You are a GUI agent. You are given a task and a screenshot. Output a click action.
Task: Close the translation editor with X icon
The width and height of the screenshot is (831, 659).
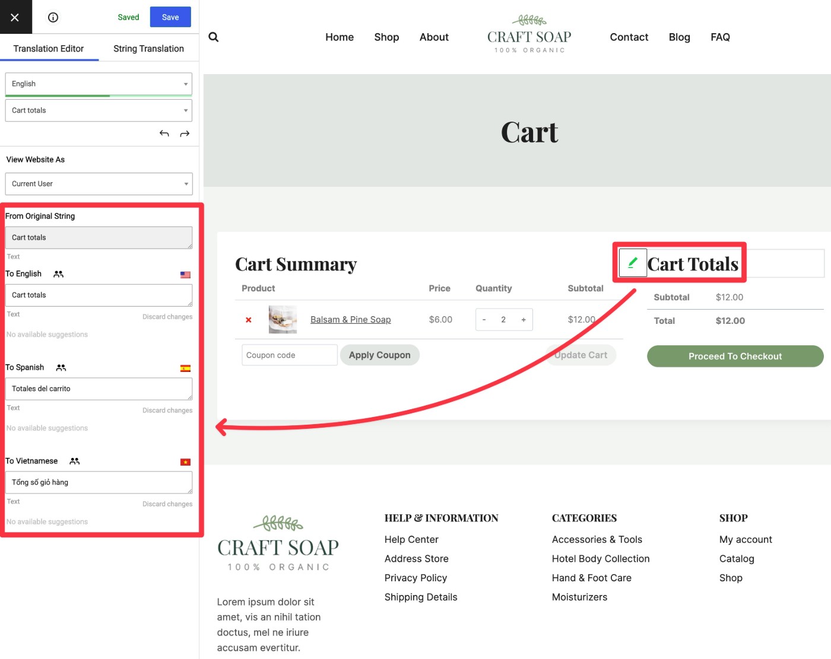point(15,17)
